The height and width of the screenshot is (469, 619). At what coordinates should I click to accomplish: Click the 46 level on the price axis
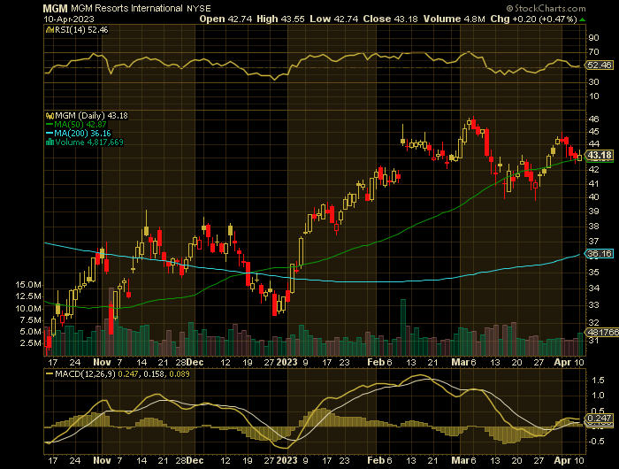(595, 119)
